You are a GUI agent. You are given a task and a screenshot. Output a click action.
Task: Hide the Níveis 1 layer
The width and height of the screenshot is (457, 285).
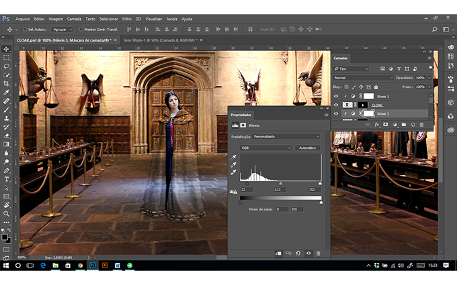(x=336, y=97)
